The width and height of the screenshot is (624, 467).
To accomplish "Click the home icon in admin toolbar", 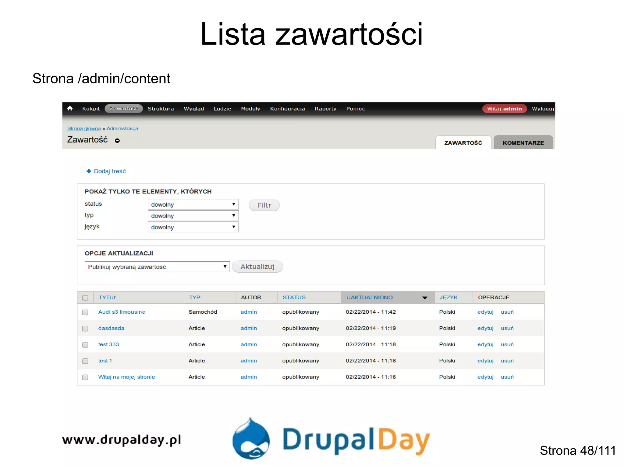I will pyautogui.click(x=70, y=108).
